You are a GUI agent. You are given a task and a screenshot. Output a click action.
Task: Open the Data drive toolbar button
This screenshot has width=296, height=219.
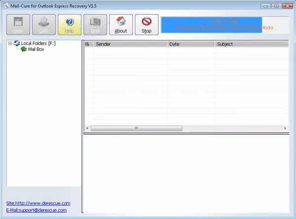point(44,25)
